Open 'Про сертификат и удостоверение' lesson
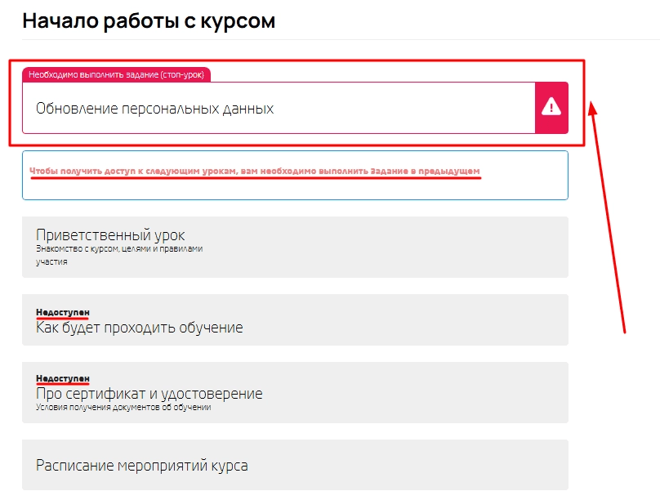 (x=295, y=392)
